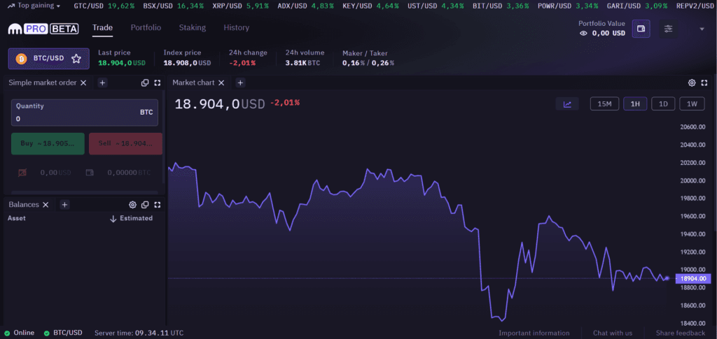Click the Chat with us link

pyautogui.click(x=613, y=333)
